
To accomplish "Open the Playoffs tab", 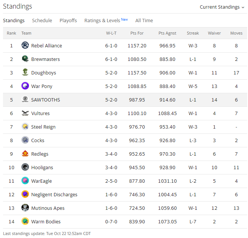I will [68, 21].
